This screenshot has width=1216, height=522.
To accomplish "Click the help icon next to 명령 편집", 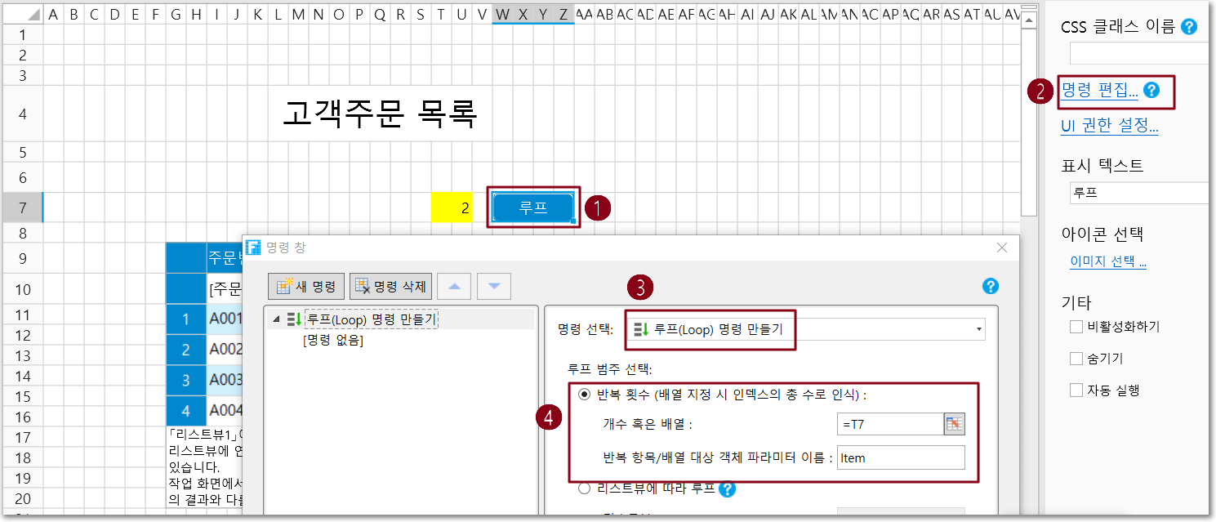I will [x=1151, y=91].
